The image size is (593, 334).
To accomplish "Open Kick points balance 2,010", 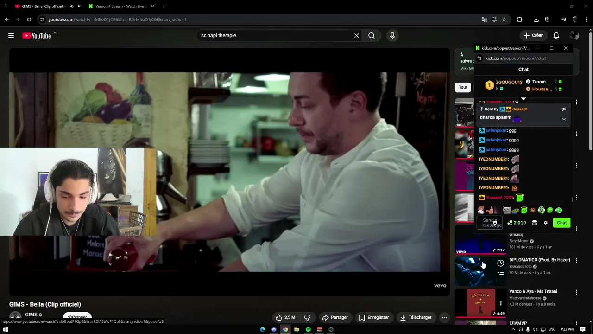I will point(517,223).
